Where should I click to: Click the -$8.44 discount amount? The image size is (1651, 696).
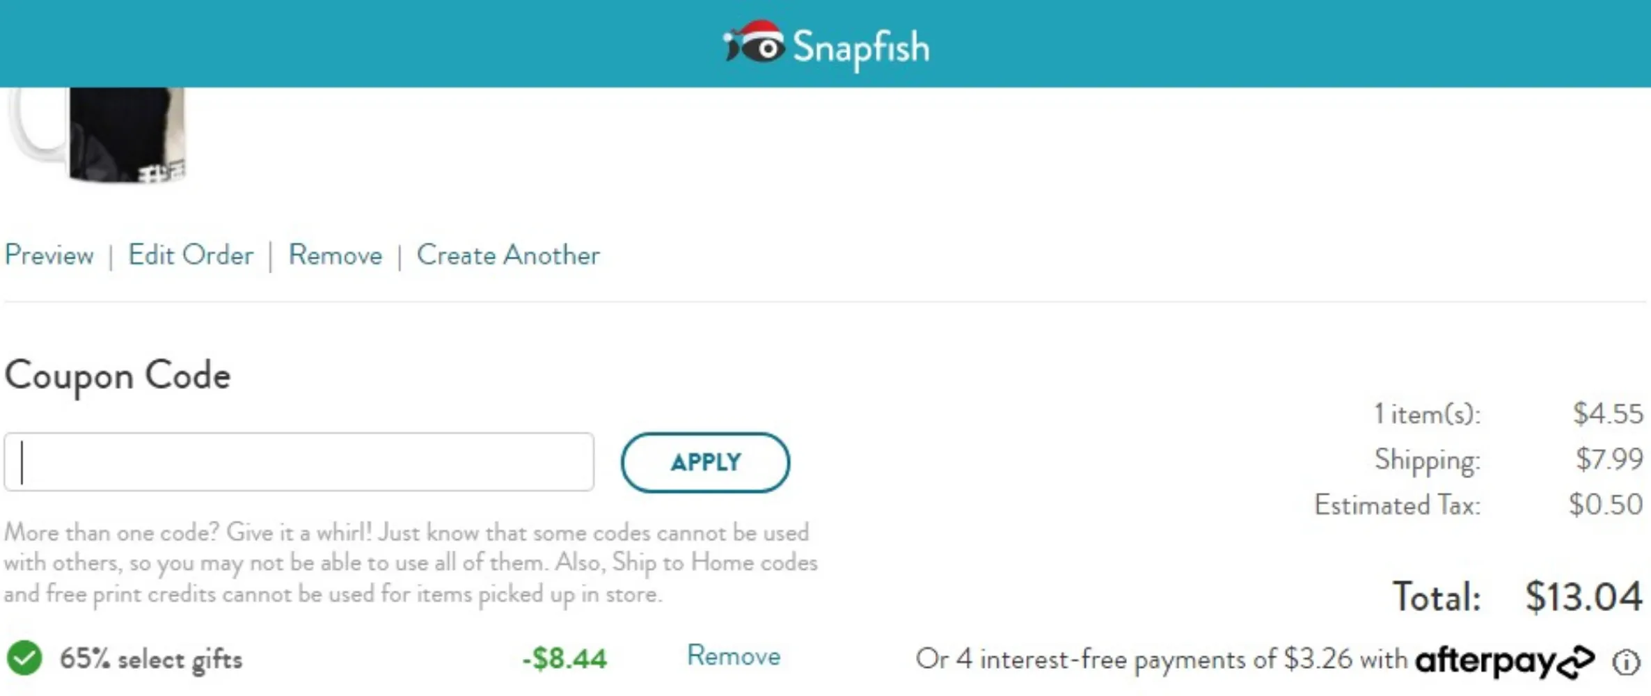tap(564, 658)
